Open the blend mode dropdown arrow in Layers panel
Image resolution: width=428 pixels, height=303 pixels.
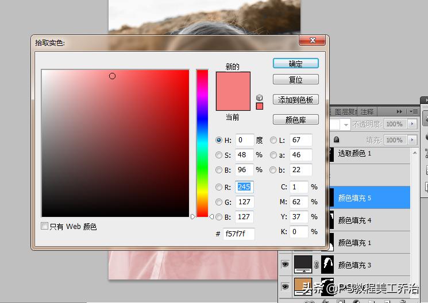tap(346, 125)
